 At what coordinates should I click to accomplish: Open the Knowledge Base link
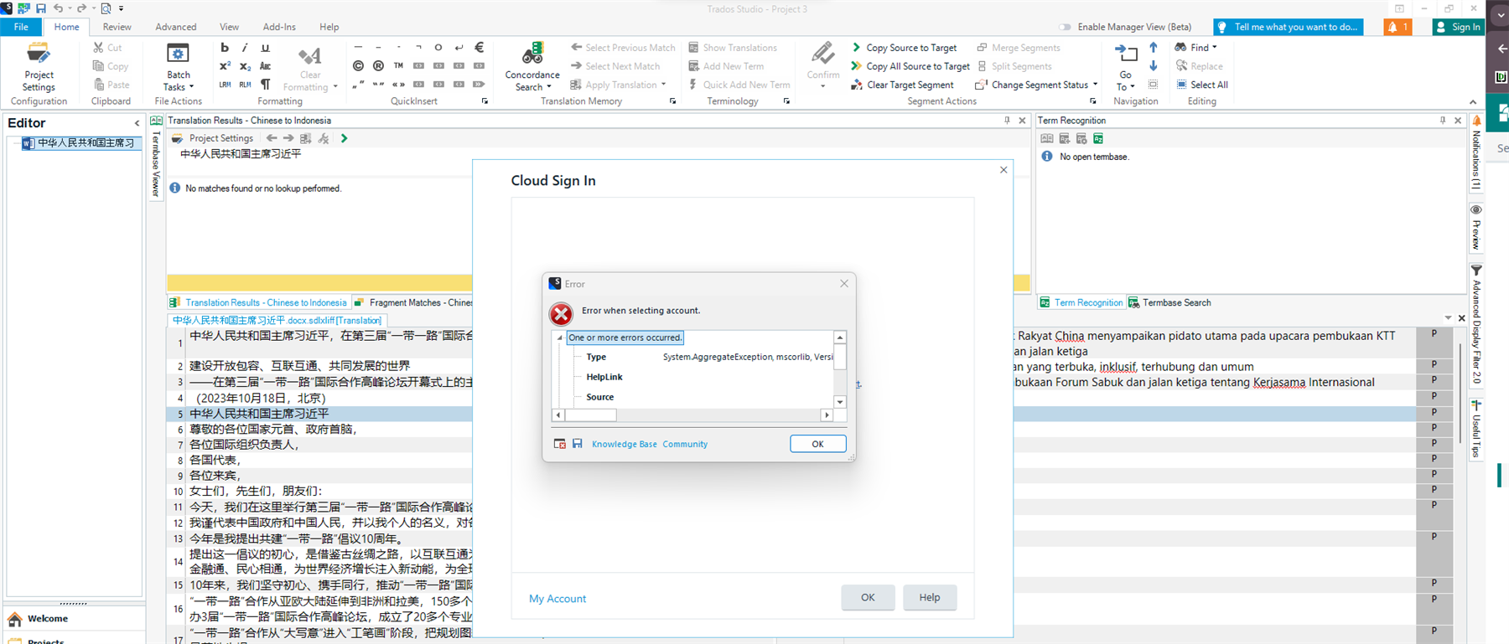pyautogui.click(x=625, y=444)
